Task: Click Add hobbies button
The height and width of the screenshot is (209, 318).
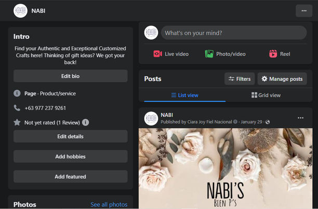Action: [70, 157]
